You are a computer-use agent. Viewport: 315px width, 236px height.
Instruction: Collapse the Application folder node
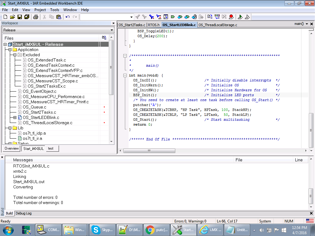click(x=10, y=49)
